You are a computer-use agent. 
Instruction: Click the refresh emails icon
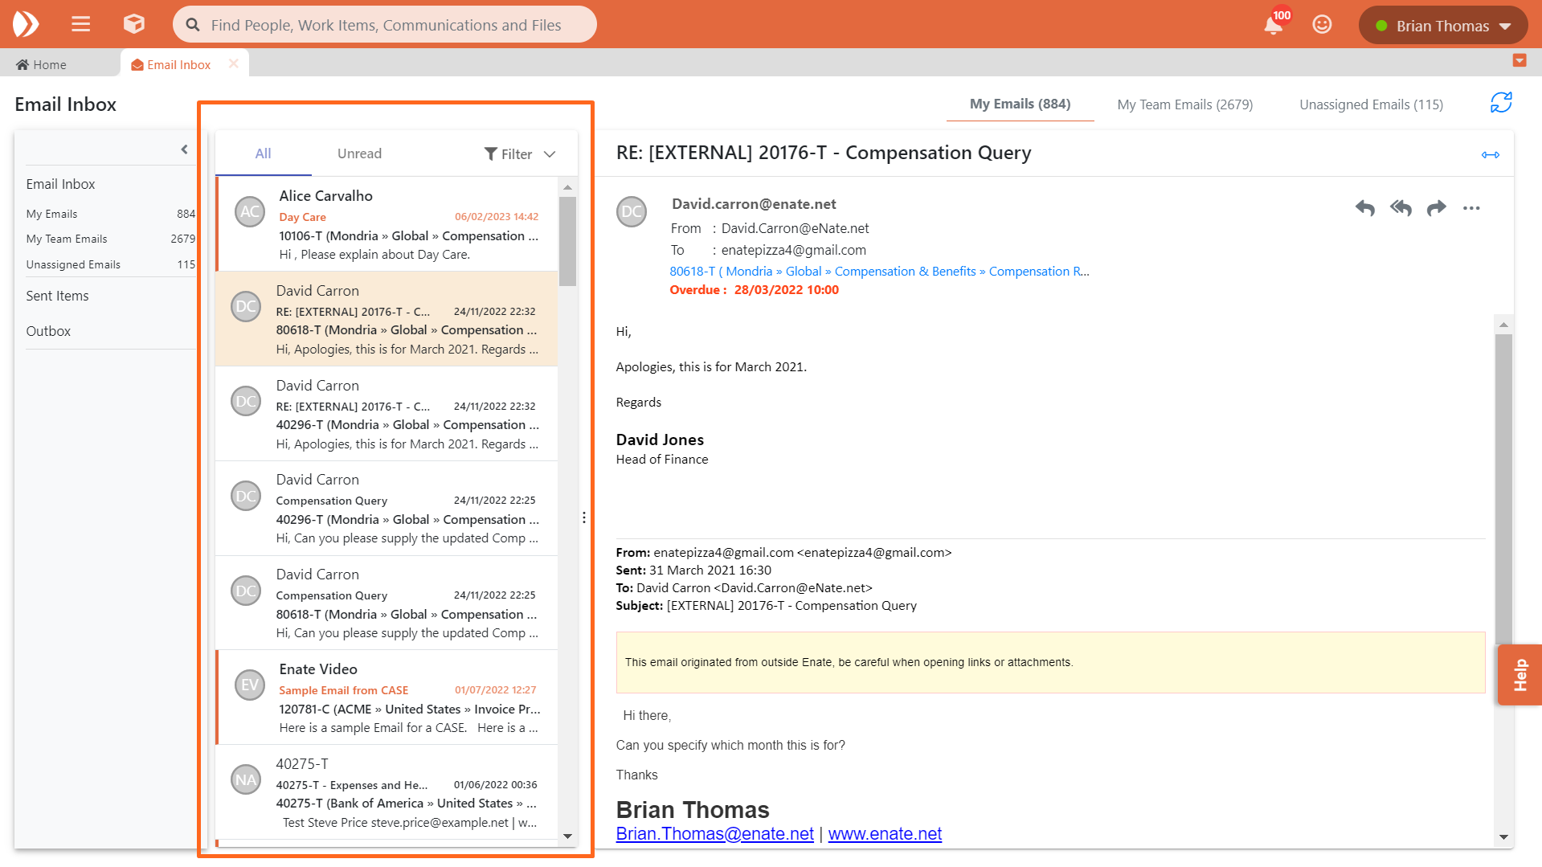click(x=1500, y=103)
